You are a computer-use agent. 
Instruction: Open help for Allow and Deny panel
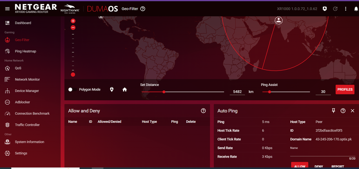click(x=203, y=111)
